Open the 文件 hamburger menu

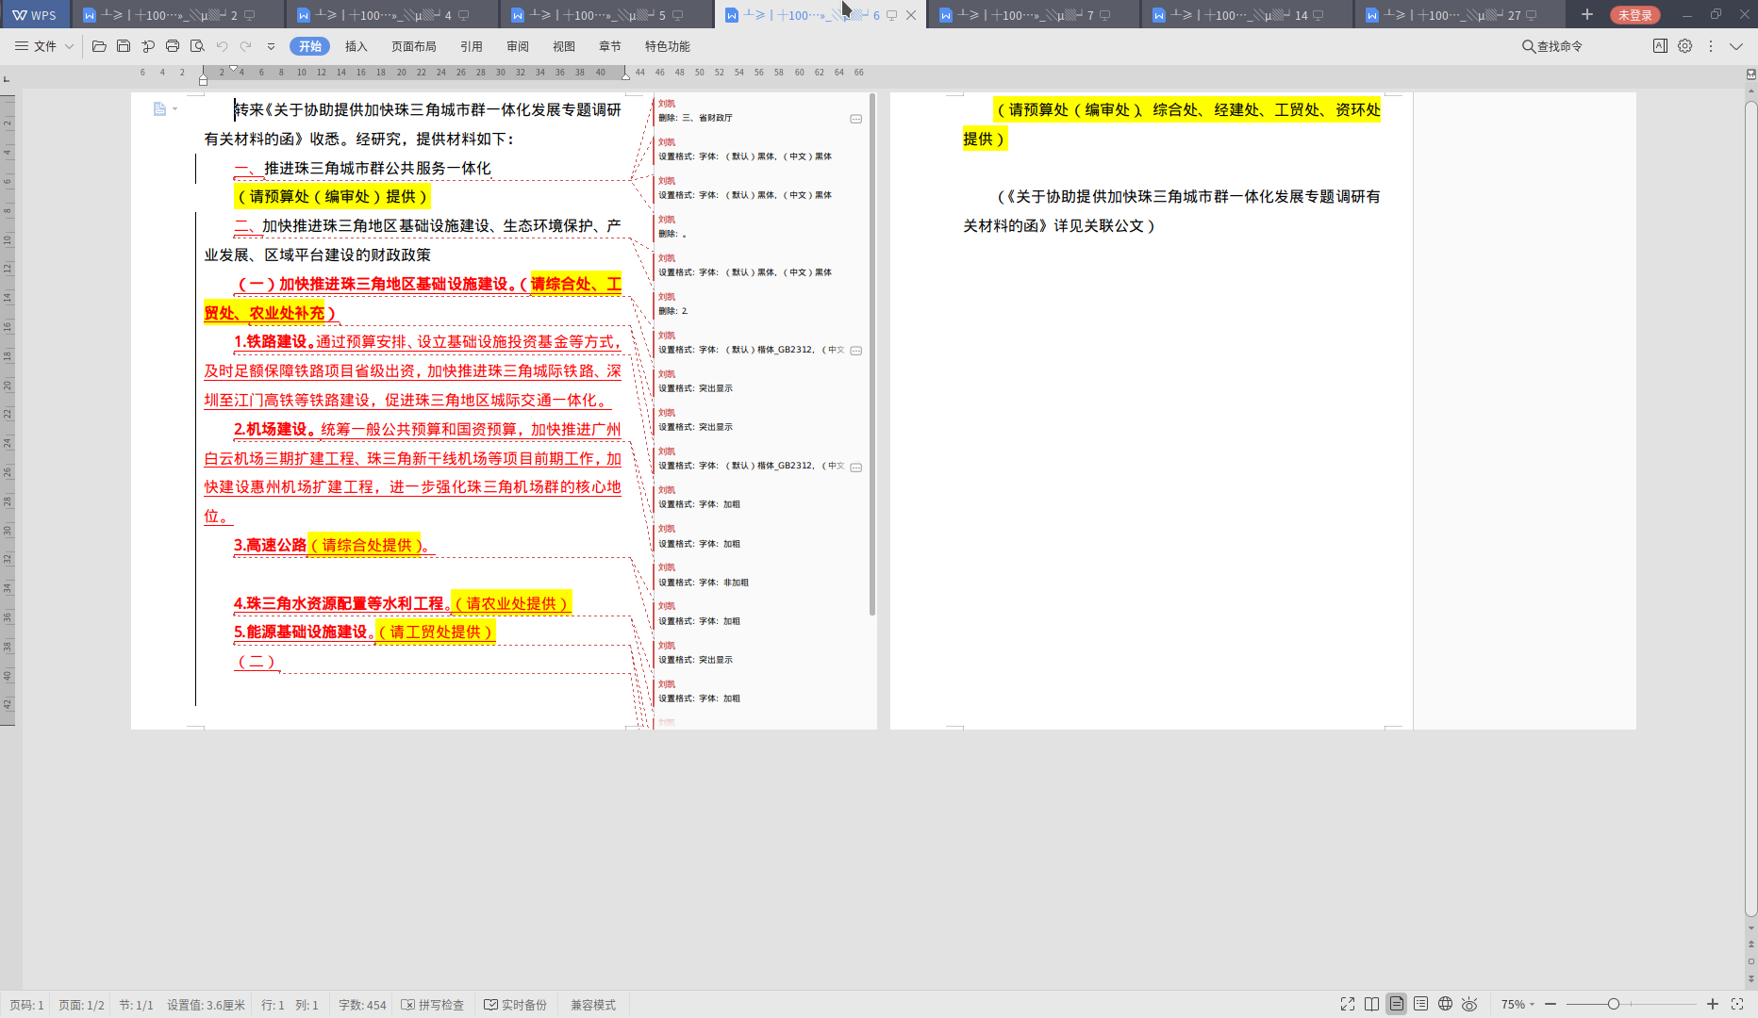click(36, 45)
